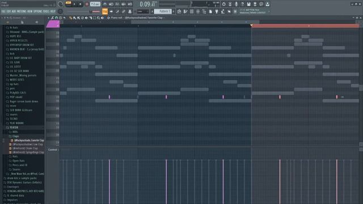Toggle the countdown before recording icon
This screenshot has width=363, height=204.
point(117,4)
